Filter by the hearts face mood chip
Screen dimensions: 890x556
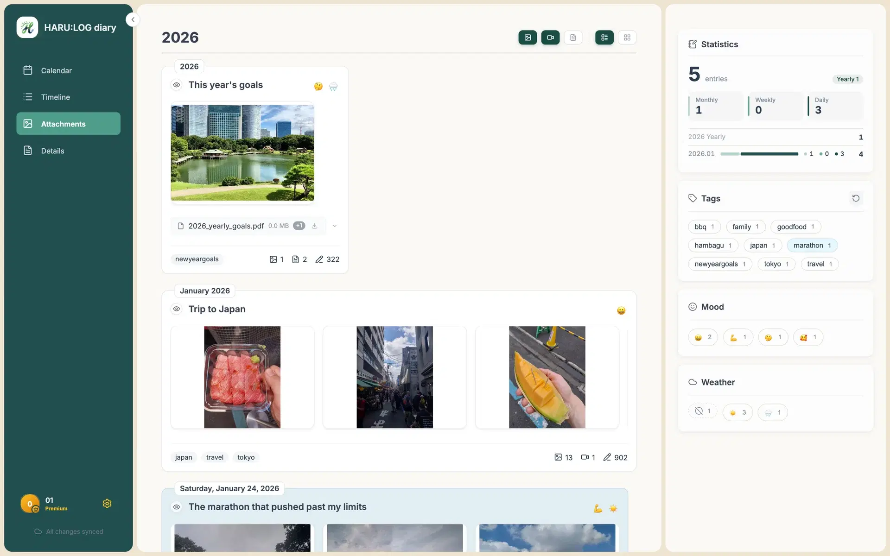808,337
